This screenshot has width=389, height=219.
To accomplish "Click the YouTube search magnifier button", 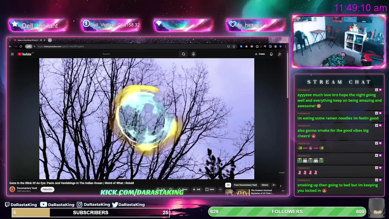I will pyautogui.click(x=184, y=54).
